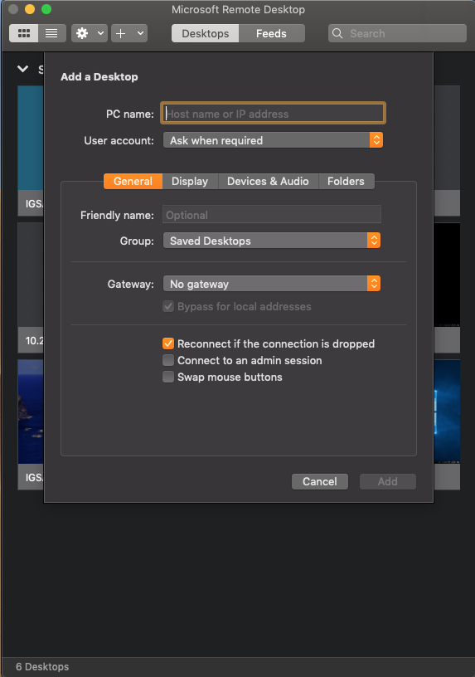Expand the arrow next to gear icon
Image resolution: width=475 pixels, height=677 pixels.
coord(100,33)
